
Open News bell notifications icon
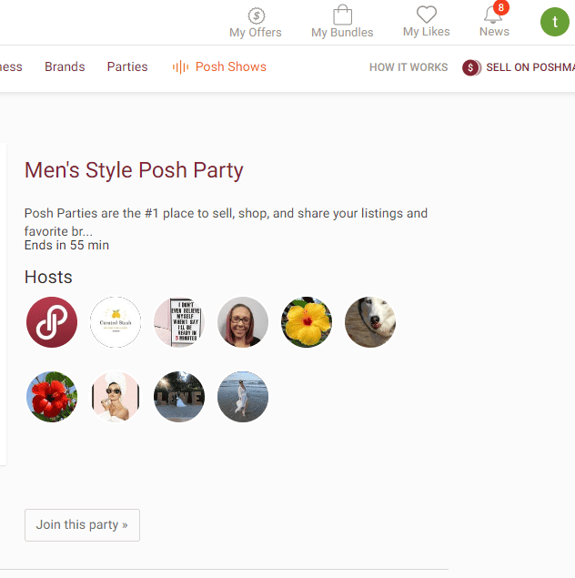493,15
